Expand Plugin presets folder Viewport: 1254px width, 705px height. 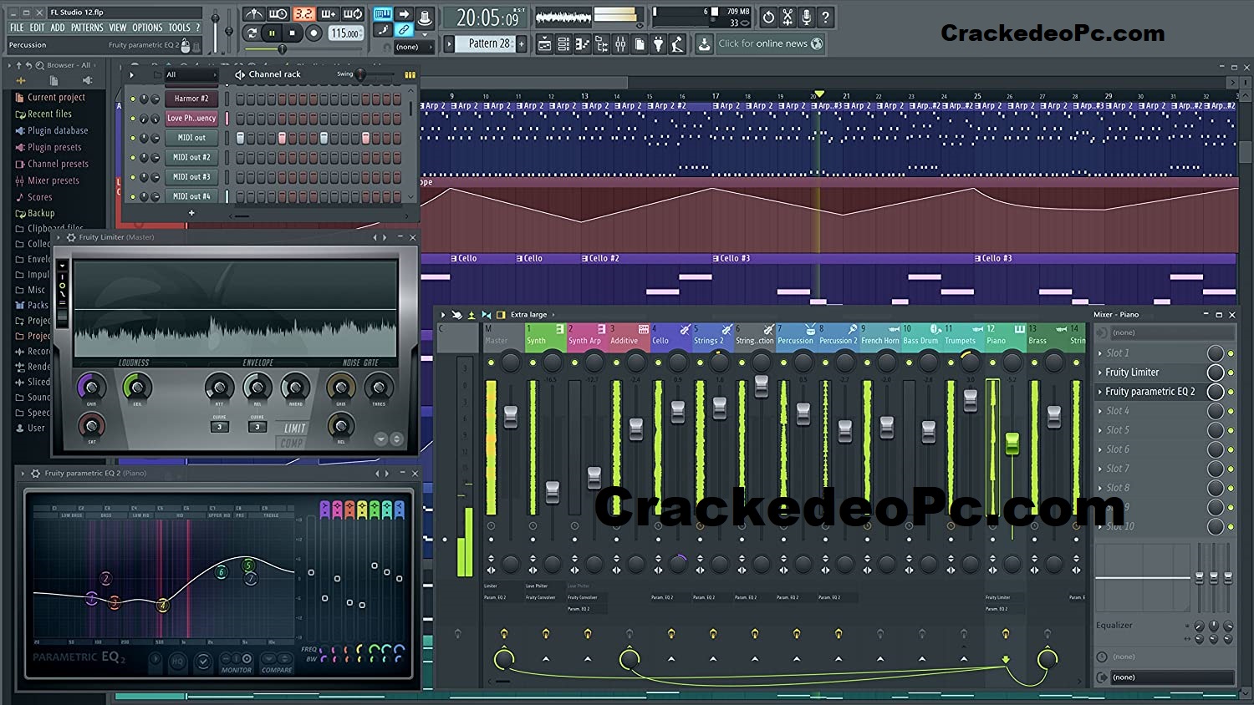click(48, 147)
